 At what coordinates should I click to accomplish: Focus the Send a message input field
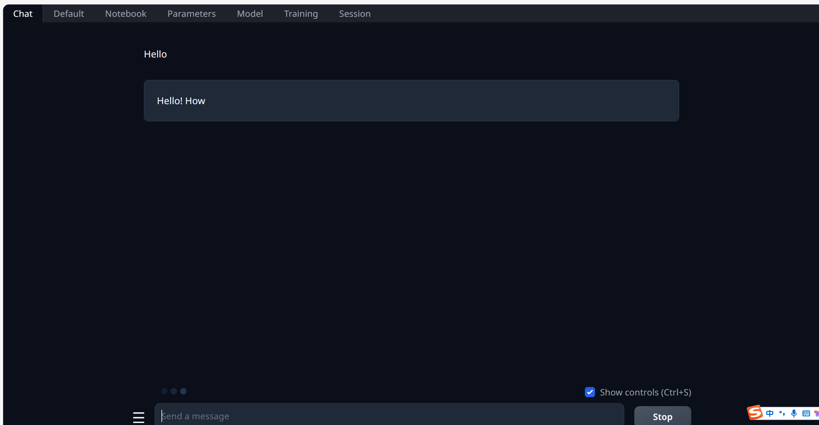pyautogui.click(x=389, y=416)
